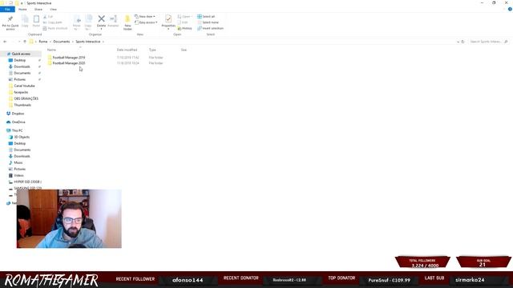Create a New folder from the ribbon
This screenshot has width=513, height=288.
tap(127, 22)
